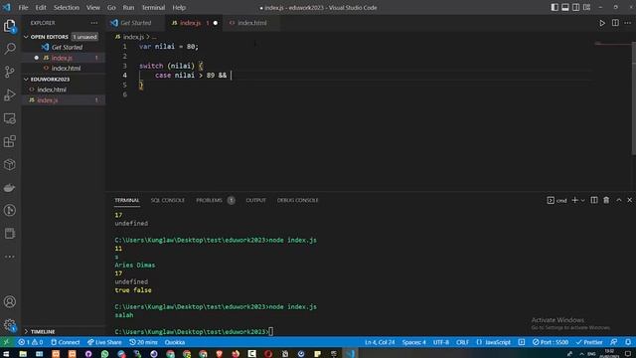This screenshot has width=636, height=358.
Task: Switch to the PROBLEMS panel tab
Action: coord(210,200)
